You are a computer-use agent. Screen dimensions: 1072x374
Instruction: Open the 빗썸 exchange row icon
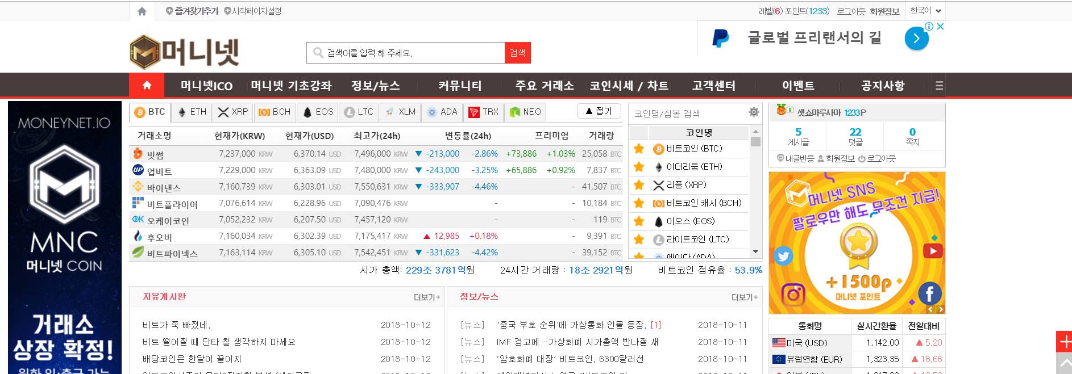(x=138, y=153)
